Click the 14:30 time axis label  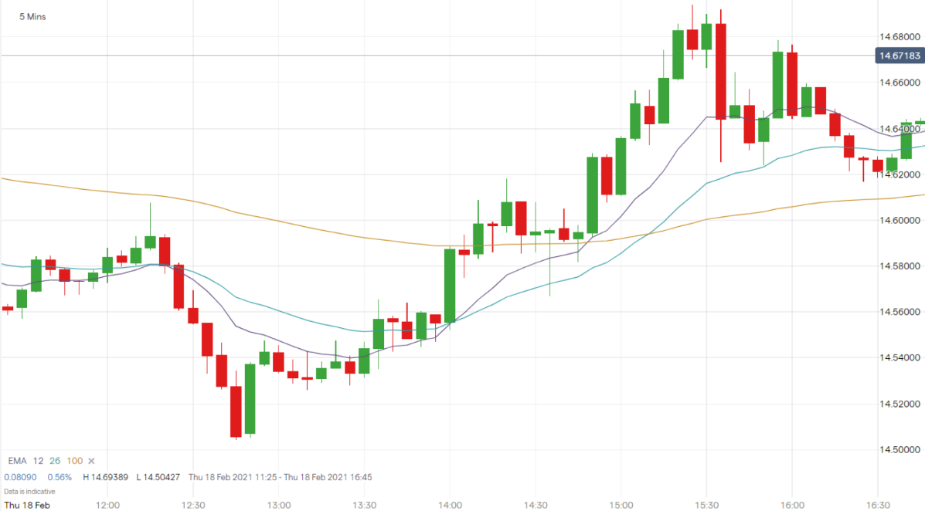tap(536, 505)
